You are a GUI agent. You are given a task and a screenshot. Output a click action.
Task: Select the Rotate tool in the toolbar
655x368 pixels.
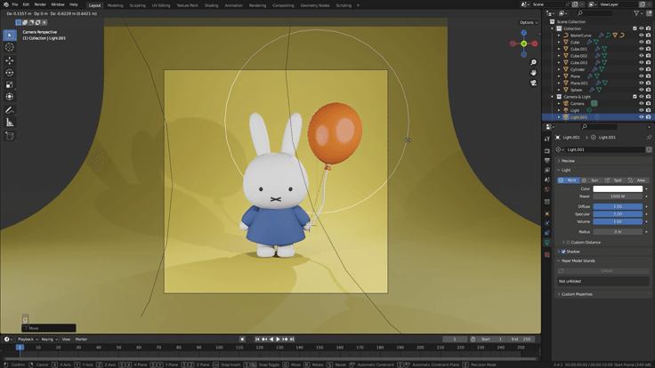click(x=10, y=73)
